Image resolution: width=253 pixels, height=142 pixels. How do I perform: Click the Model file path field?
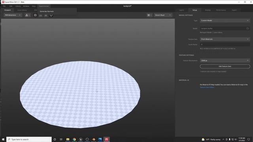coord(223,28)
